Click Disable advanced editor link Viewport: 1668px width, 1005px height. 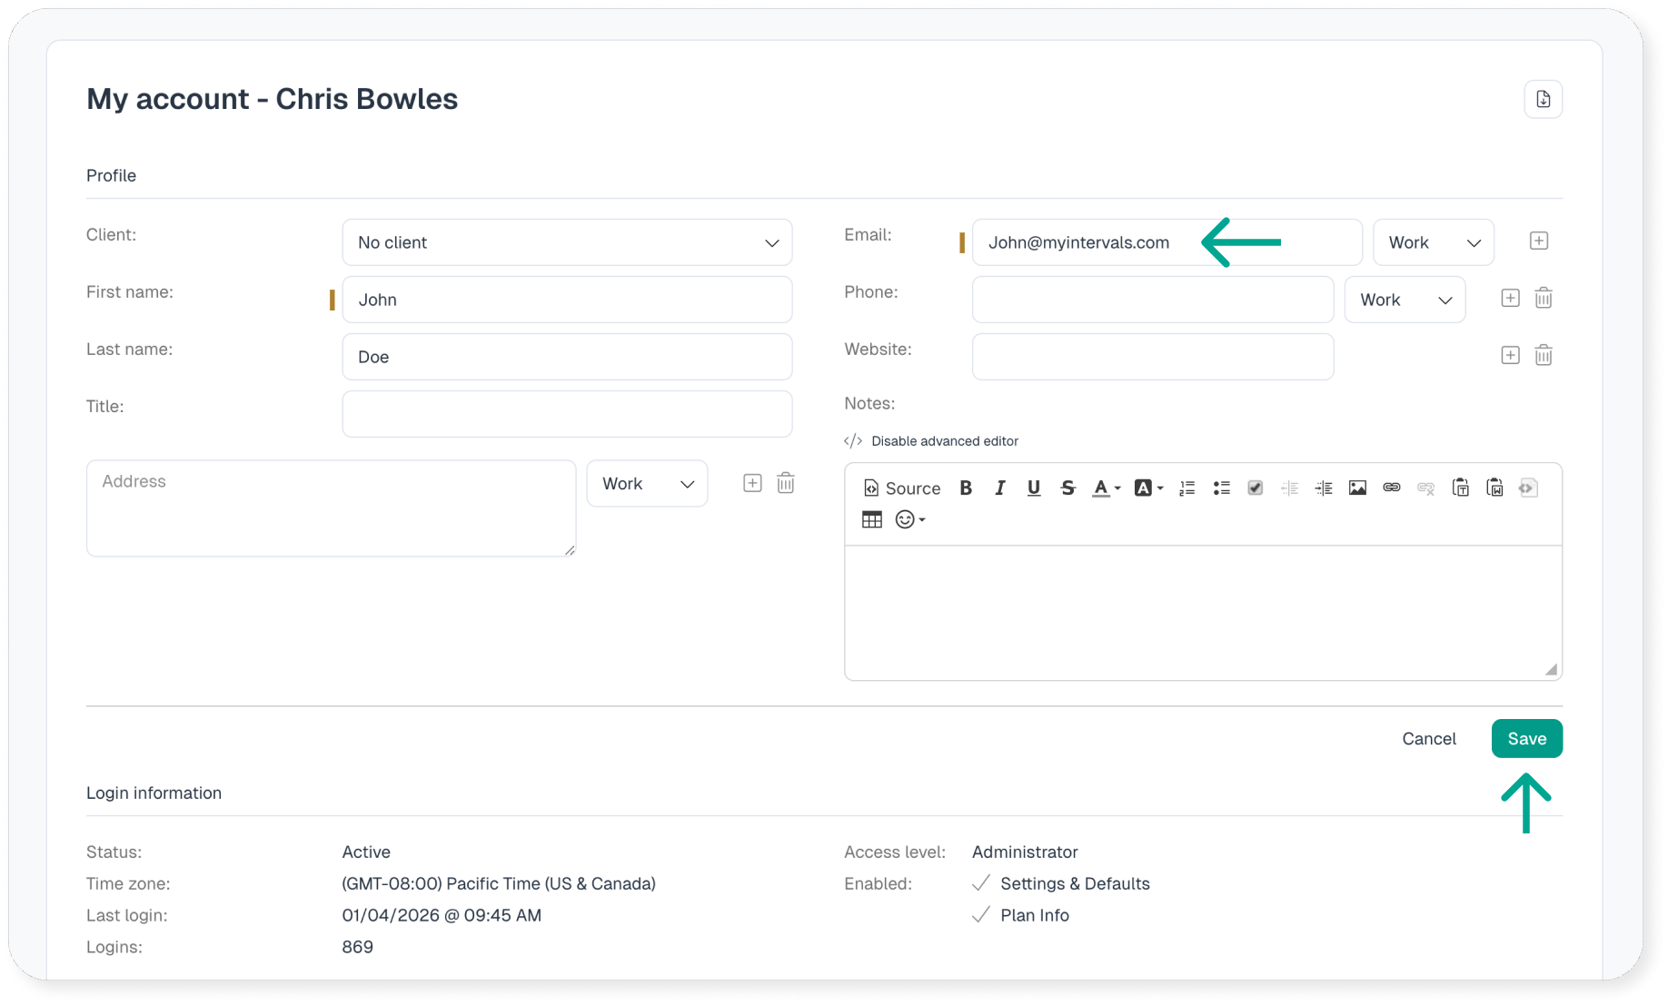(x=944, y=441)
